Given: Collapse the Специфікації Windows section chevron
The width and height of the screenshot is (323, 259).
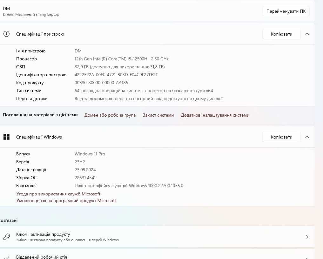Looking at the screenshot, I should [x=307, y=137].
